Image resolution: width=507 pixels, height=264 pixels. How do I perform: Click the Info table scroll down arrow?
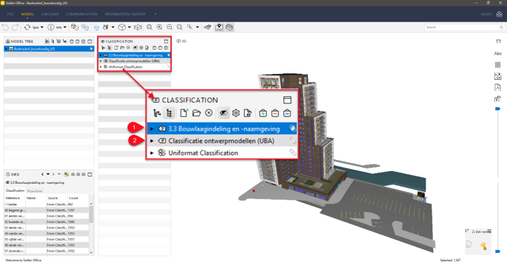[x=91, y=252]
